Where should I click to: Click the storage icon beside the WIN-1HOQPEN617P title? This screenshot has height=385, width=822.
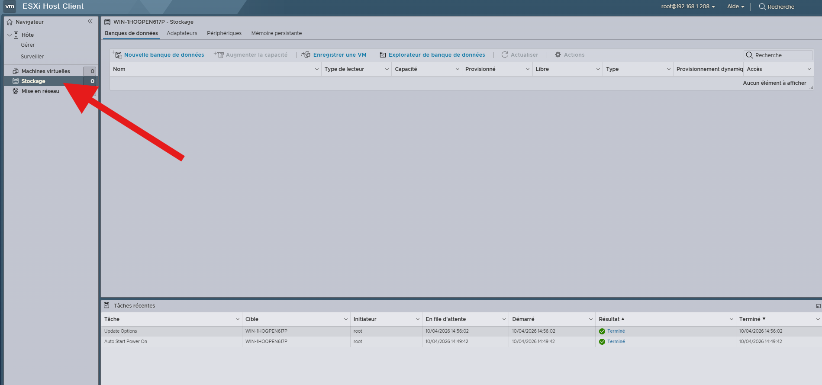click(x=107, y=22)
